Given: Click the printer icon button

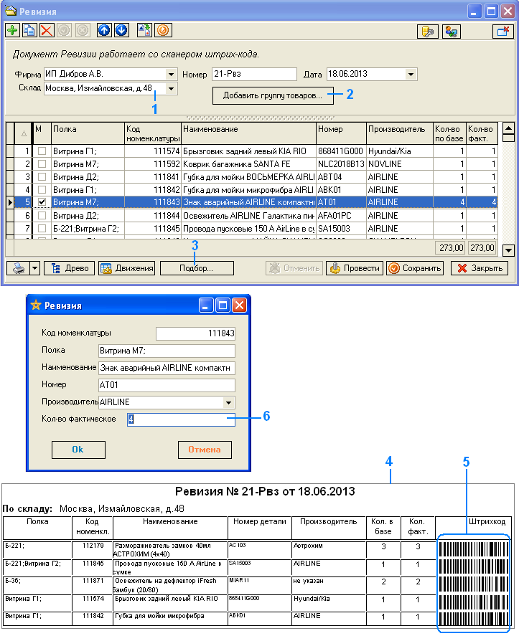Looking at the screenshot, I should tap(18, 268).
